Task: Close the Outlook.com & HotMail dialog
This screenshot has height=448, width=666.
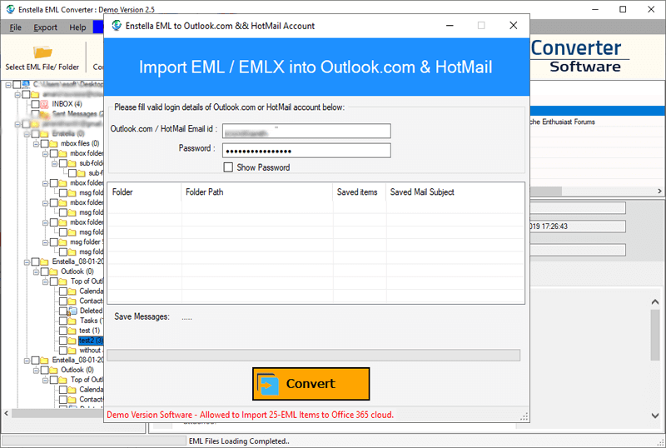Action: point(513,26)
